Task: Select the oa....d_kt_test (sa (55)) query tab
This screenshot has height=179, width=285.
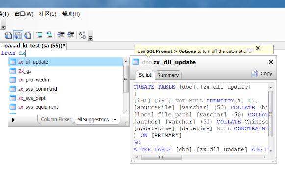Action: (x=33, y=46)
